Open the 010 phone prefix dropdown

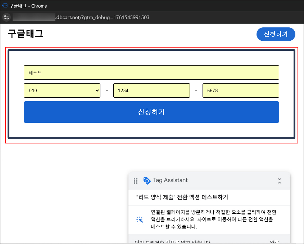tap(62, 90)
